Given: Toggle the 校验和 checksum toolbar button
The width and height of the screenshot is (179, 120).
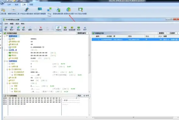Looking at the screenshot, I should [58, 29].
